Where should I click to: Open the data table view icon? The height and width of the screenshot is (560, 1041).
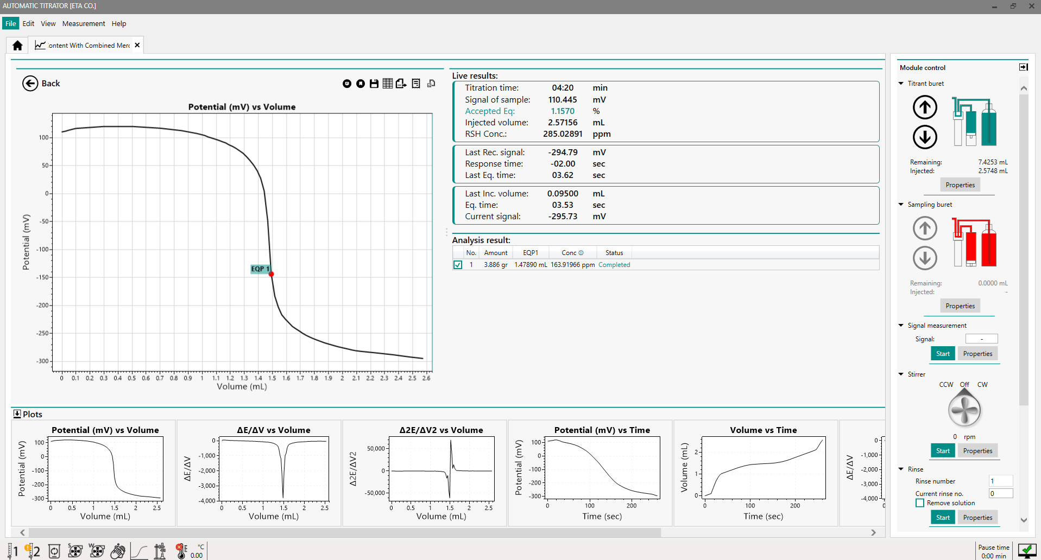(x=387, y=84)
